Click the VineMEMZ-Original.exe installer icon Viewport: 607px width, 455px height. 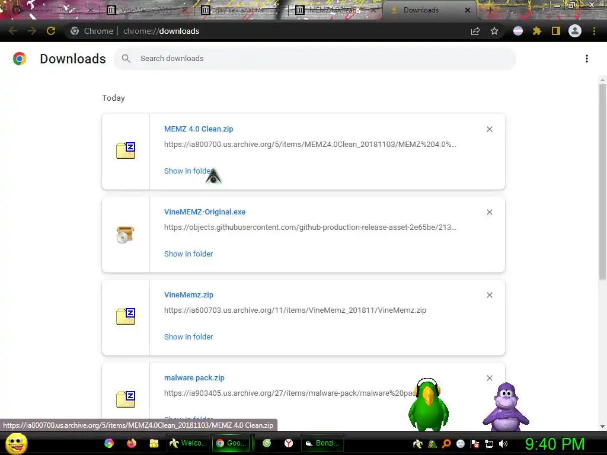click(x=125, y=235)
